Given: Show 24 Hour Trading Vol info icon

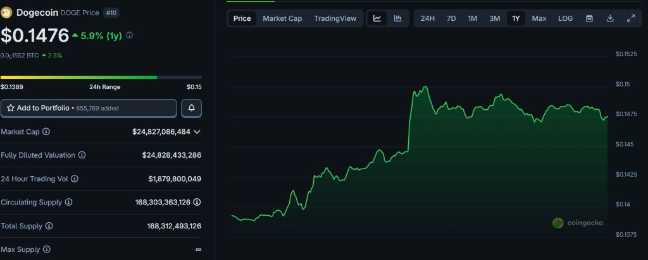Looking at the screenshot, I should 75,179.
